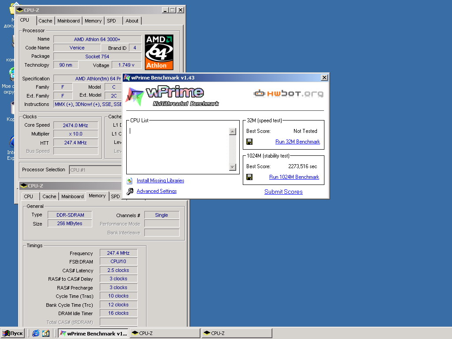Click Bank Cycle Time value 12 clocks
Image resolution: width=452 pixels, height=339 pixels.
[118, 305]
